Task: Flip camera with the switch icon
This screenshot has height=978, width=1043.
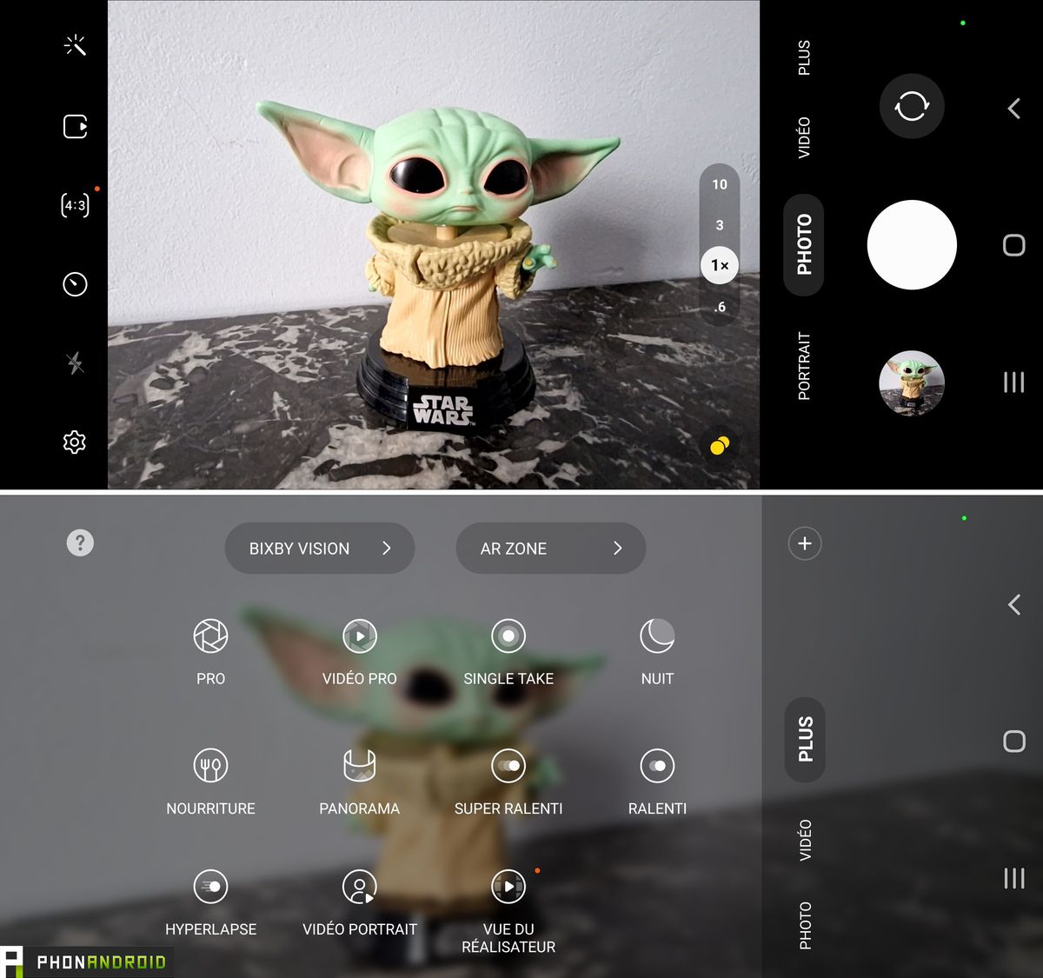Action: coord(912,106)
